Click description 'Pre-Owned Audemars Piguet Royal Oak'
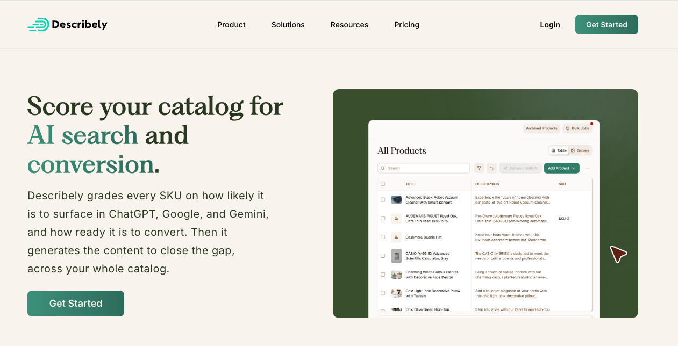This screenshot has width=678, height=346. click(x=512, y=219)
